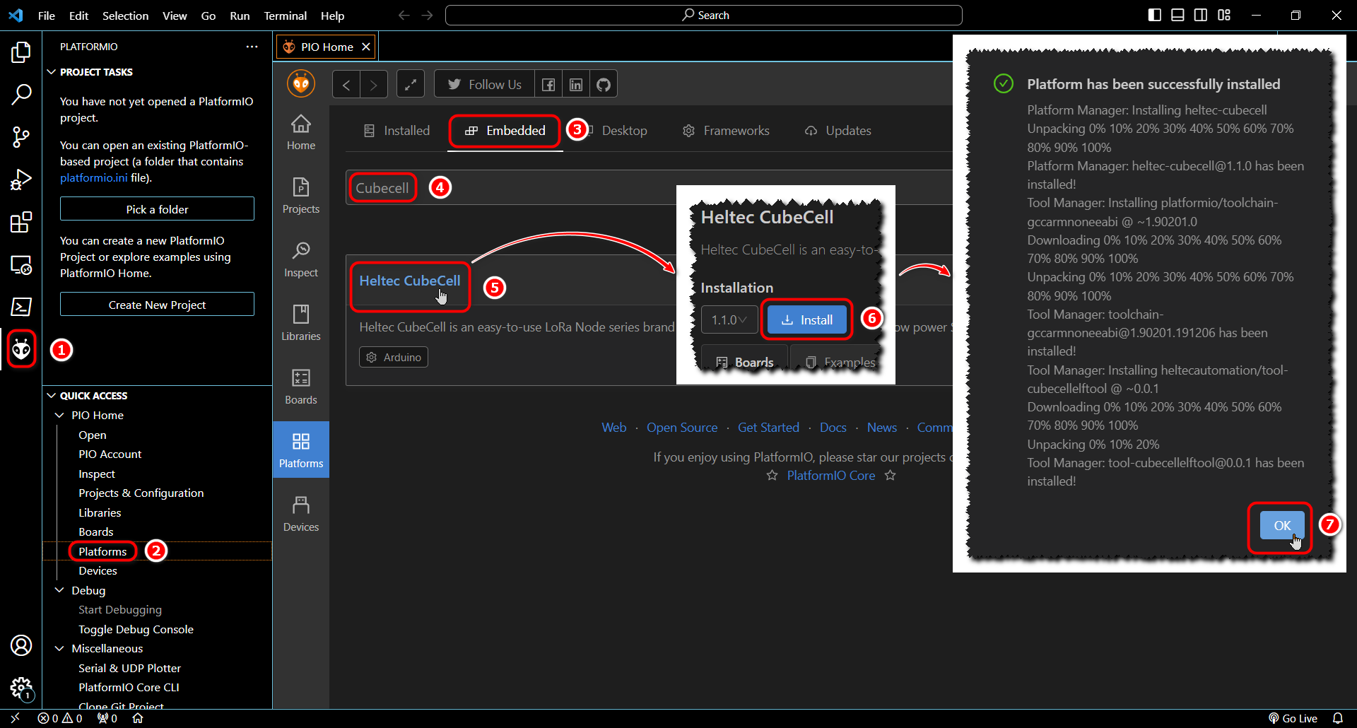Collapse the Debug tree group
The width and height of the screenshot is (1357, 728).
60,590
